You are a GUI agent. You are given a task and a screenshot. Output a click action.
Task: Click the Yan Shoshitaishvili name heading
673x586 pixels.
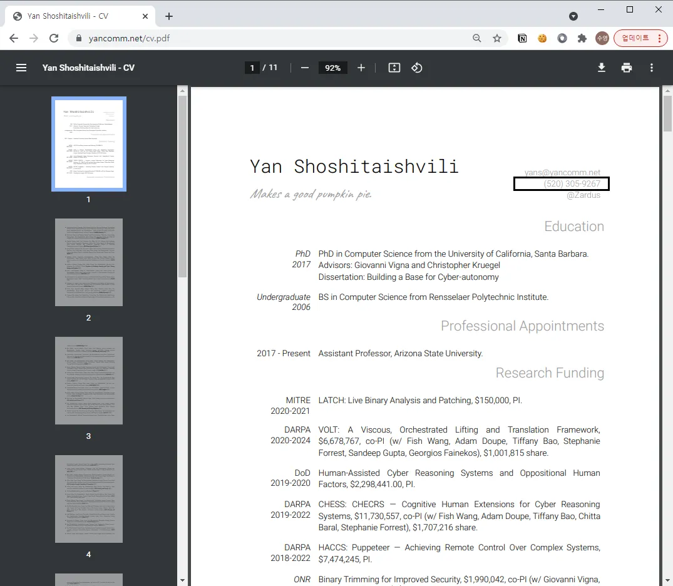(x=354, y=167)
